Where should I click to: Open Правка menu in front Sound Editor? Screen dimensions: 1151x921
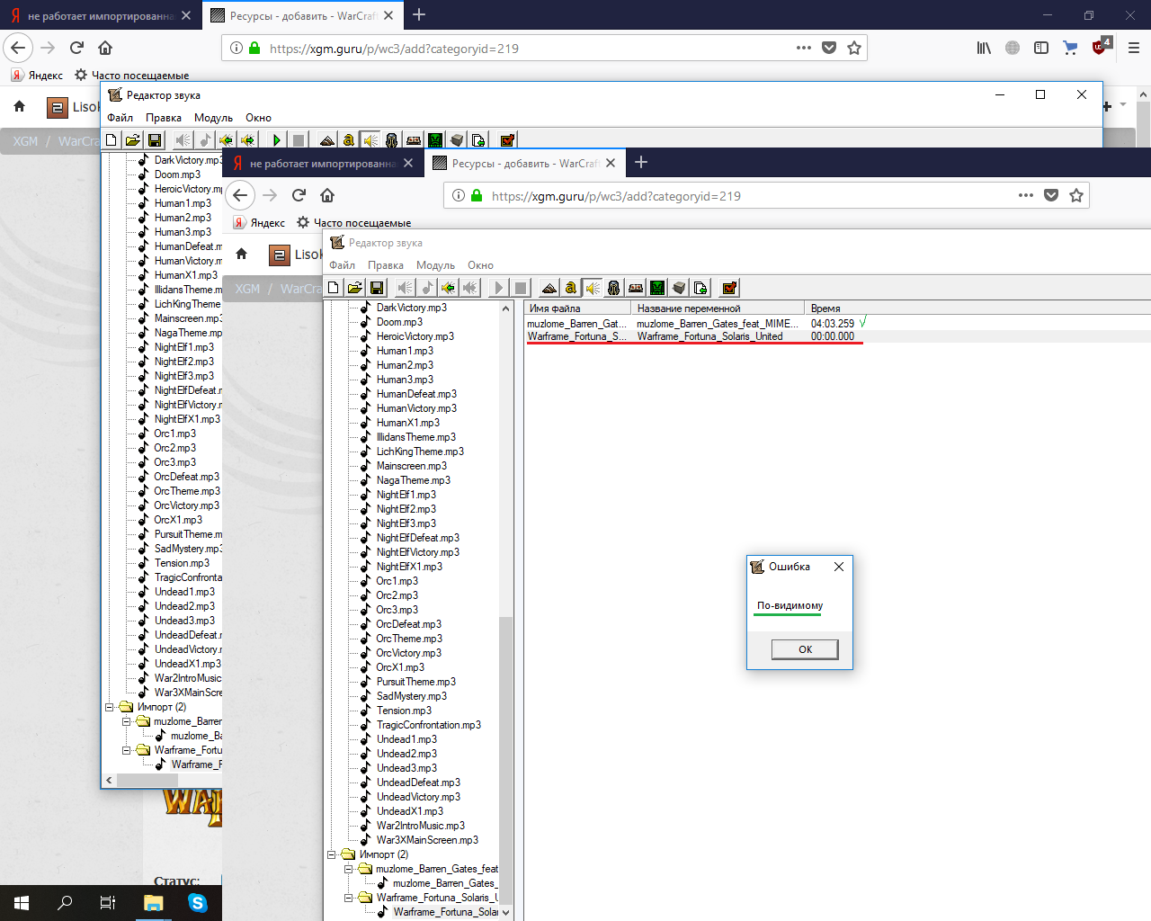tap(386, 265)
